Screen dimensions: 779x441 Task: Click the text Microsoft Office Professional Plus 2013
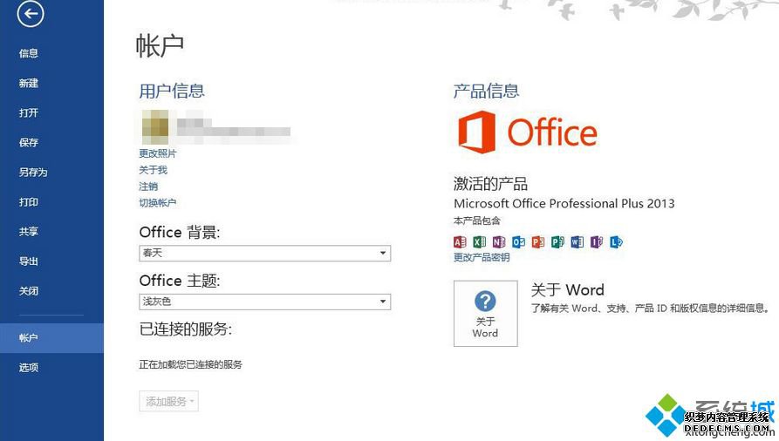(564, 204)
